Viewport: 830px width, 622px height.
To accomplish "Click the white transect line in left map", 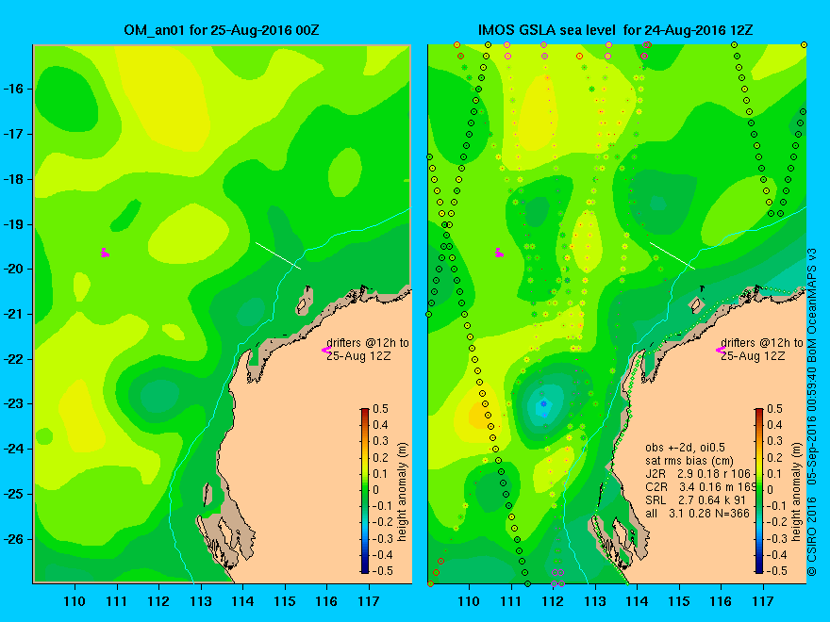I will (x=278, y=255).
